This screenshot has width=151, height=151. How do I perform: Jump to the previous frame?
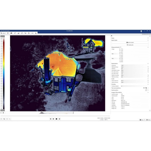tap(51, 119)
